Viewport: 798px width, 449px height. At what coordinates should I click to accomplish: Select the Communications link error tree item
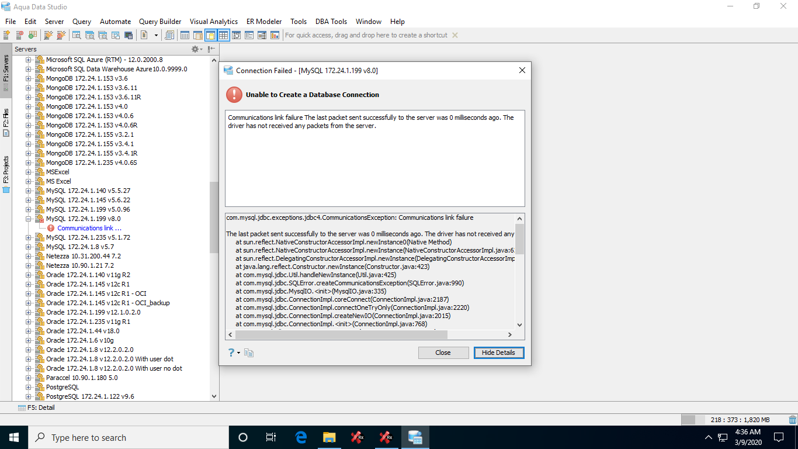89,228
